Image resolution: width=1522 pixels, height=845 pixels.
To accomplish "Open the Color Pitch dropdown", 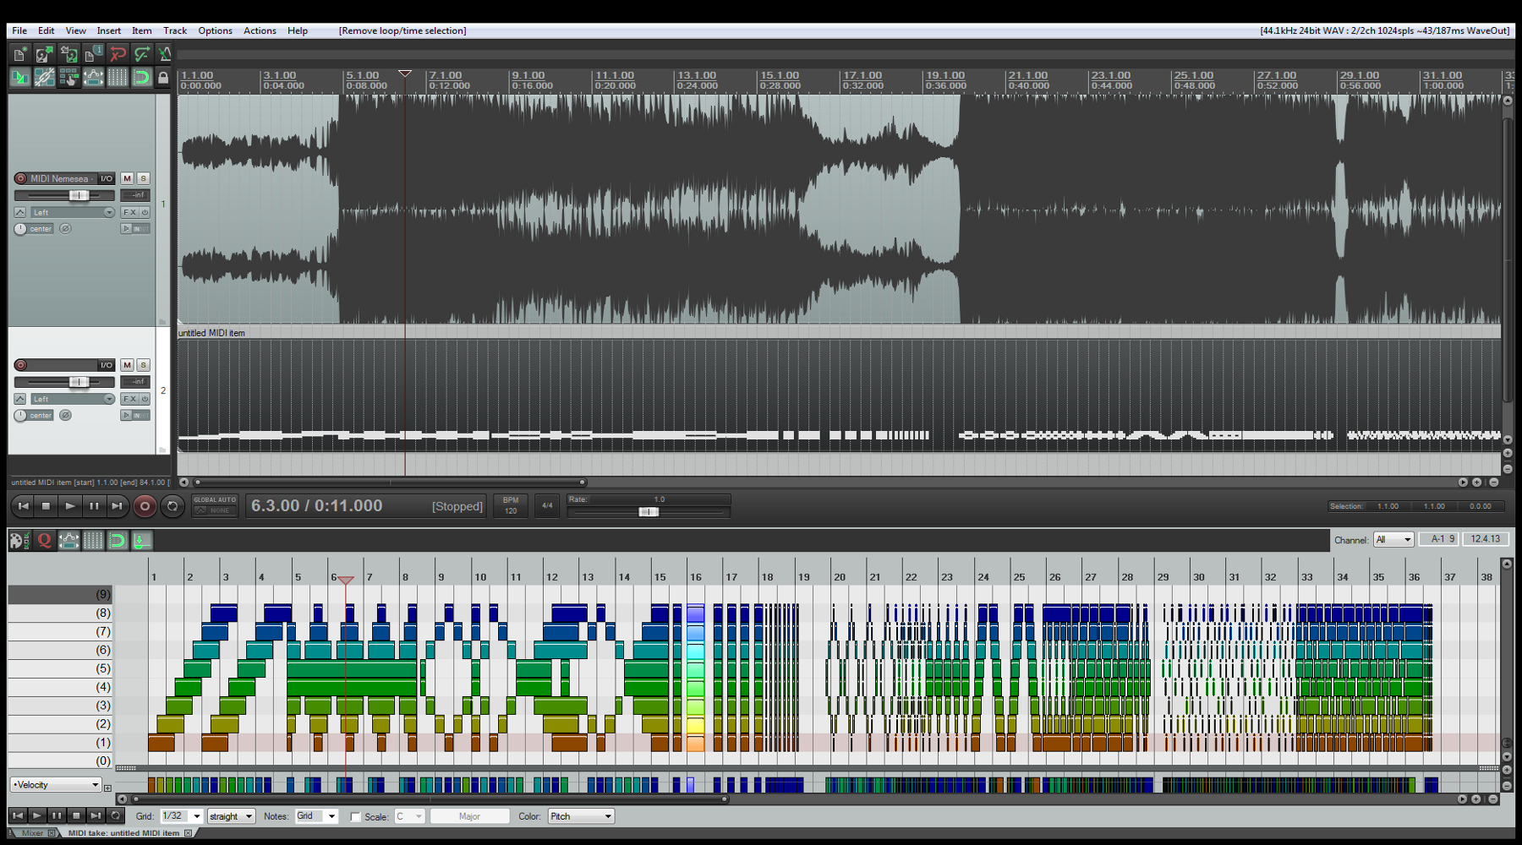I will coord(580,816).
